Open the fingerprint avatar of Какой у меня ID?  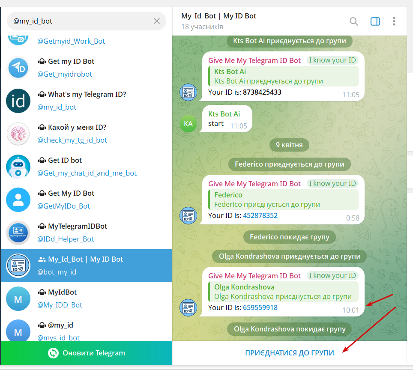[18, 134]
